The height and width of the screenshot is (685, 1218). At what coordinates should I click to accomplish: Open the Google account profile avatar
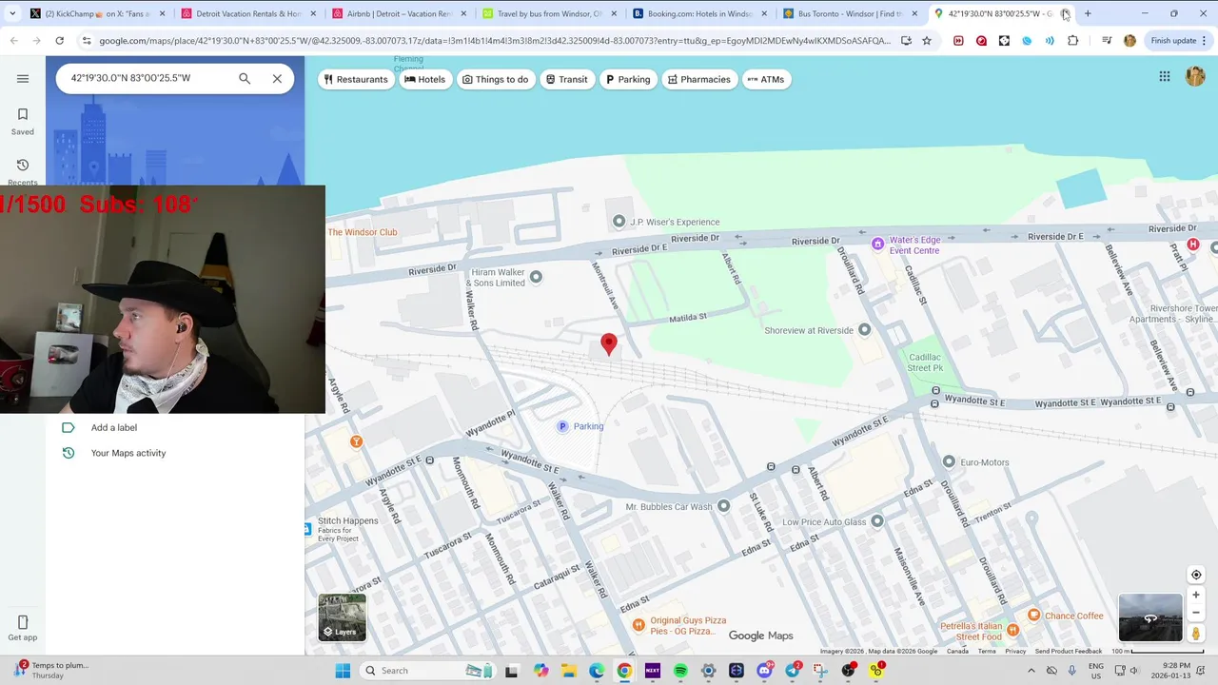[x=1195, y=77]
